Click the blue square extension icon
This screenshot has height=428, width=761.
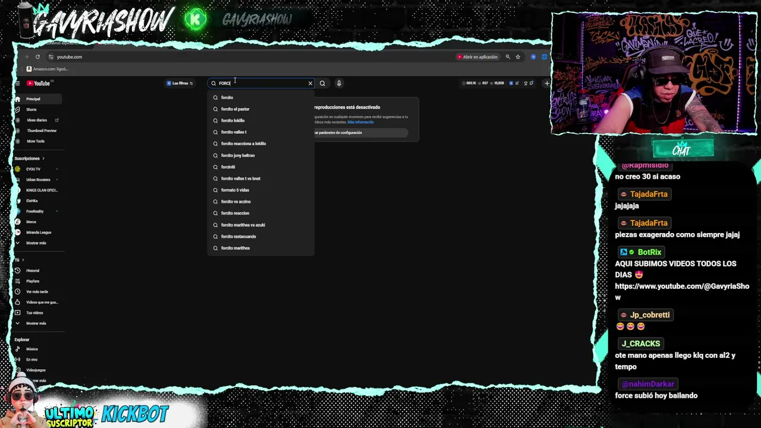coord(544,57)
